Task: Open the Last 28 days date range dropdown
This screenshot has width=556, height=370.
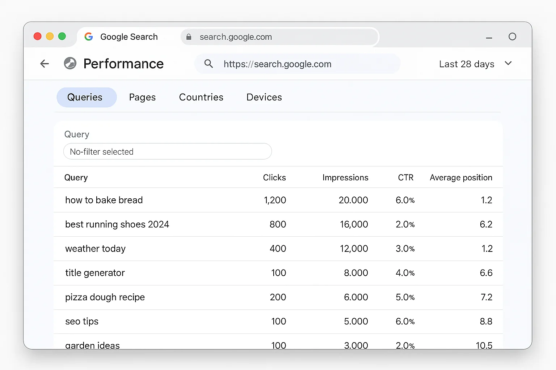Action: tap(467, 64)
